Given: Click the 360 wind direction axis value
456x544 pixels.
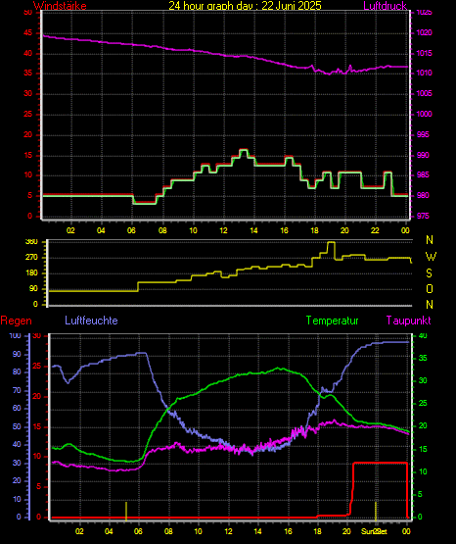Looking at the screenshot, I should tap(31, 242).
